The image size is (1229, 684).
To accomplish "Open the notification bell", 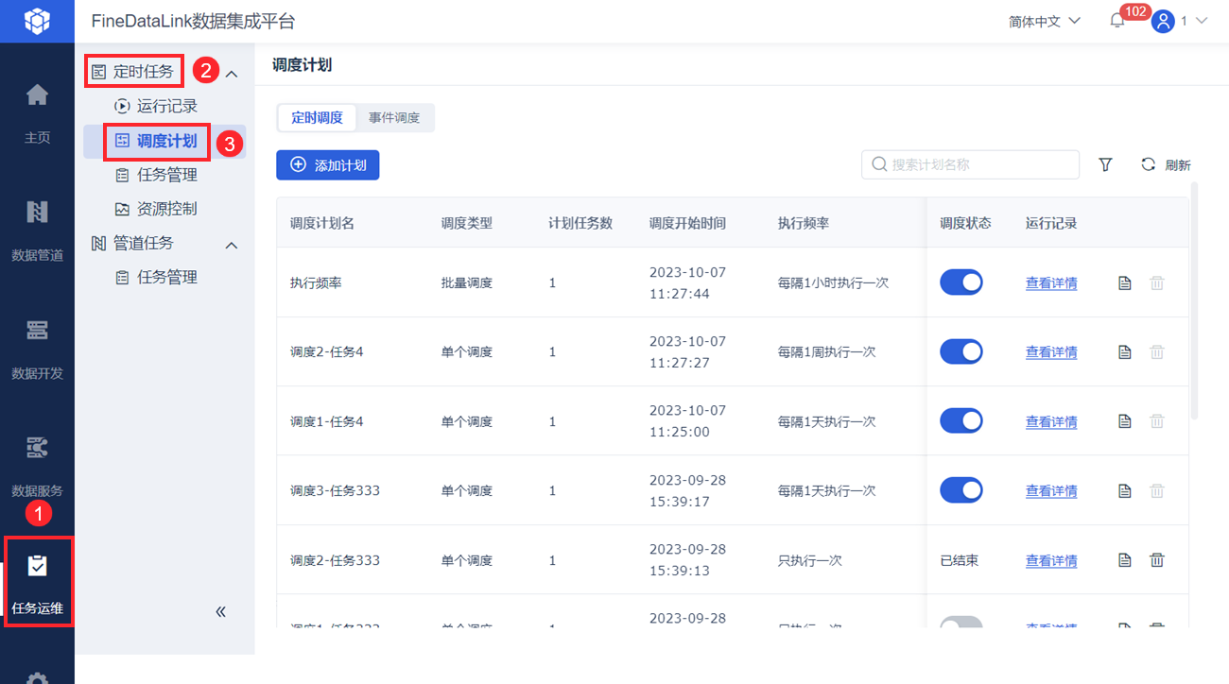I will 1117,21.
